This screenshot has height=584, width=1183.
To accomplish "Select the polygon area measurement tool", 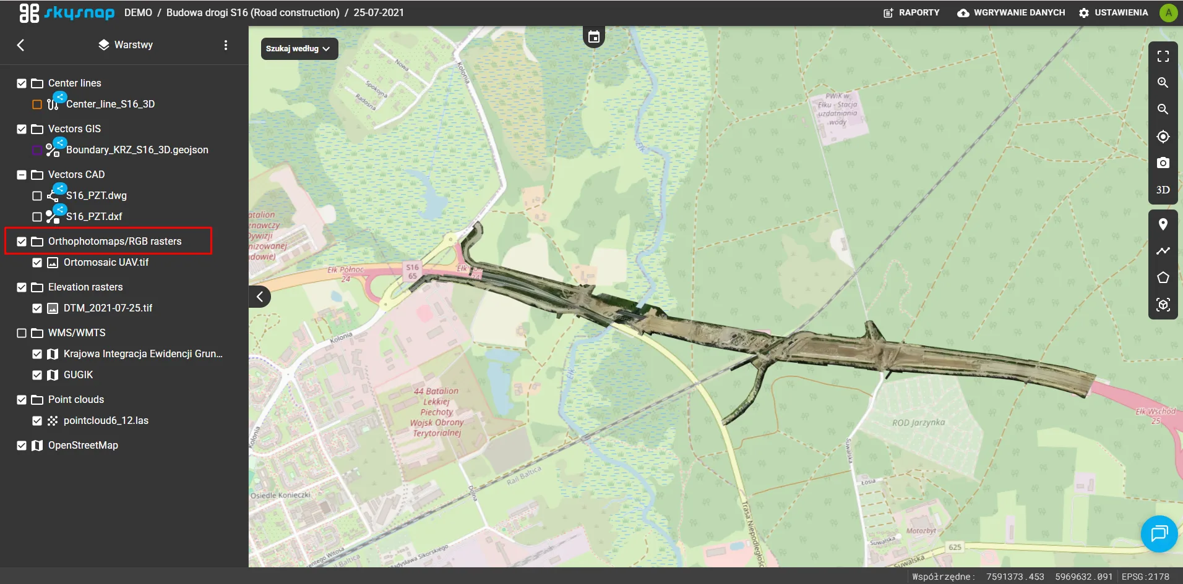I will pyautogui.click(x=1163, y=277).
